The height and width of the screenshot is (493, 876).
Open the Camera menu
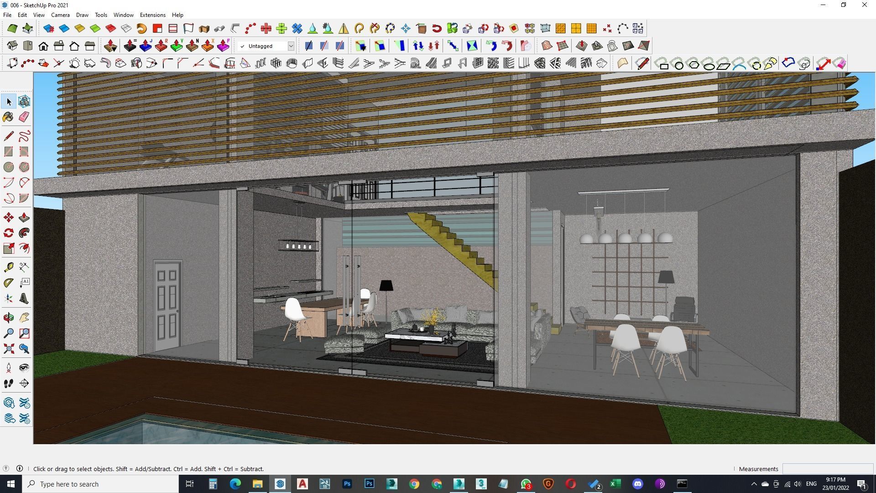tap(60, 15)
